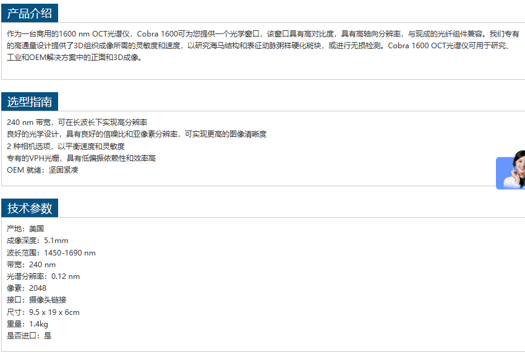Click the text 接口：摄像头链接

tap(36, 300)
